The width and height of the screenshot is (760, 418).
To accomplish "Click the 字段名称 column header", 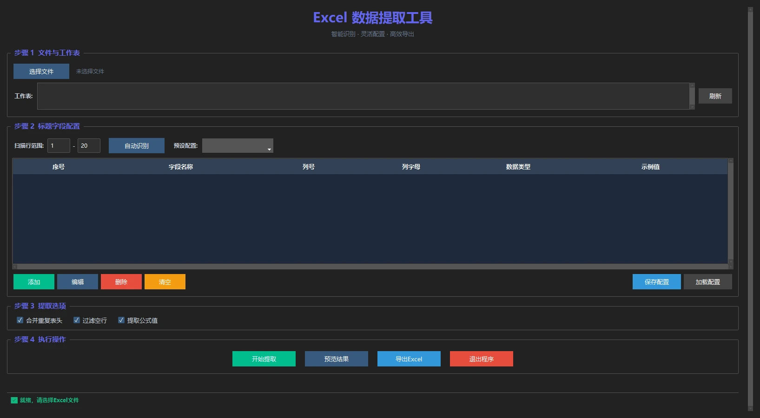I will pyautogui.click(x=181, y=167).
